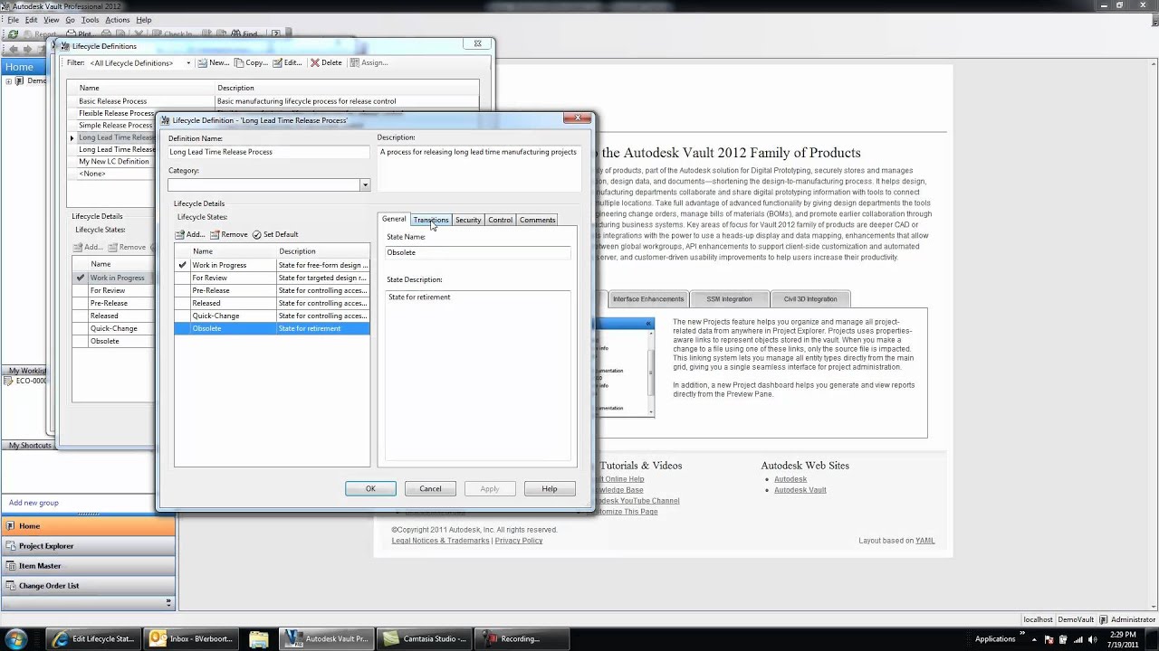Open Tools menu
The image size is (1159, 651).
[90, 19]
